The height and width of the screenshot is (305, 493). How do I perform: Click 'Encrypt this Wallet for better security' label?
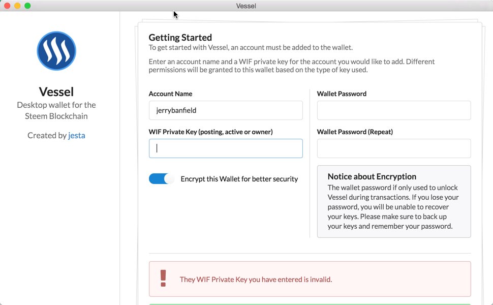(x=239, y=179)
